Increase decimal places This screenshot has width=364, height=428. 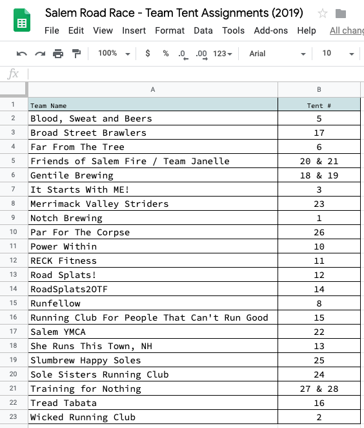coord(201,54)
